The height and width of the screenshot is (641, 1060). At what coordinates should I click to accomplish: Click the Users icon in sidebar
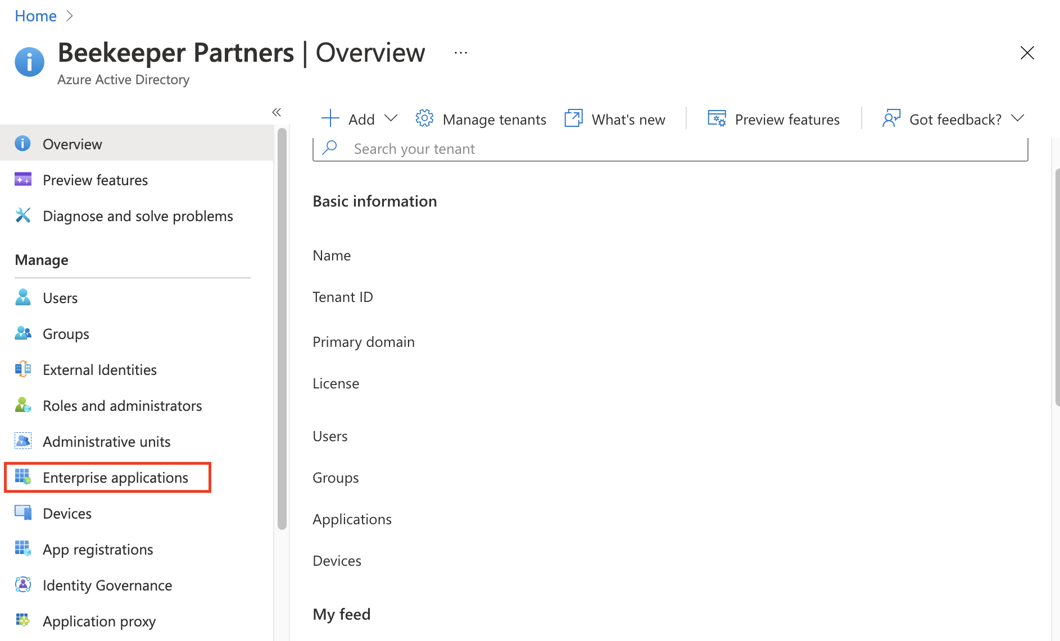[x=23, y=297]
